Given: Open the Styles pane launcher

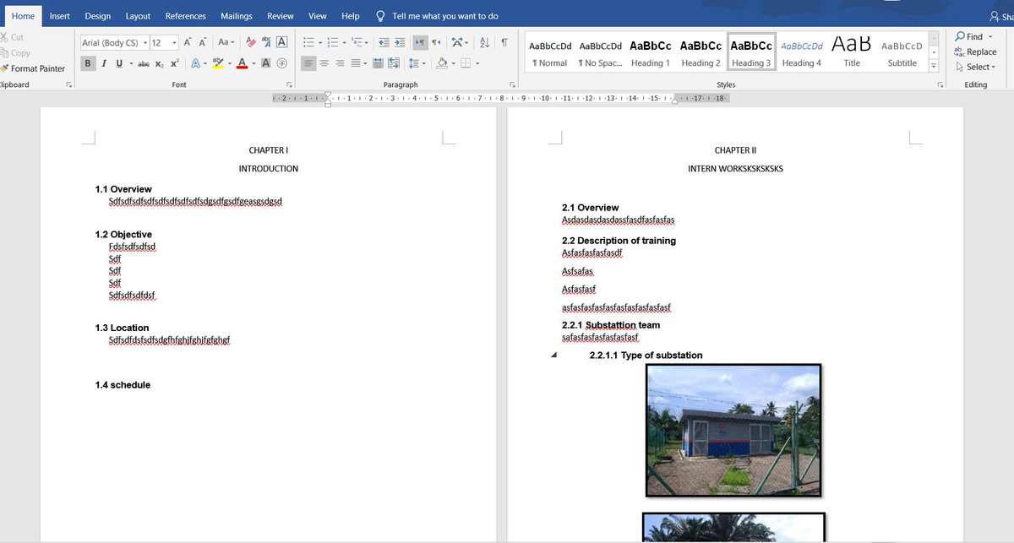Looking at the screenshot, I should [939, 85].
